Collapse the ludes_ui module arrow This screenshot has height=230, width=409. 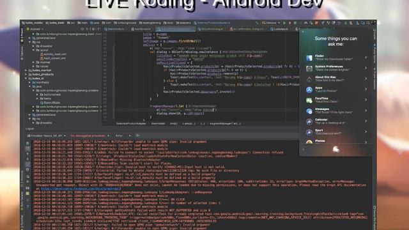(26, 78)
